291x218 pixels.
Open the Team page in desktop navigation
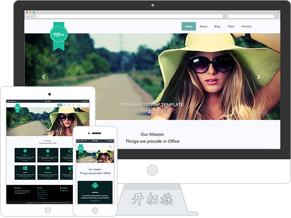coord(231,27)
